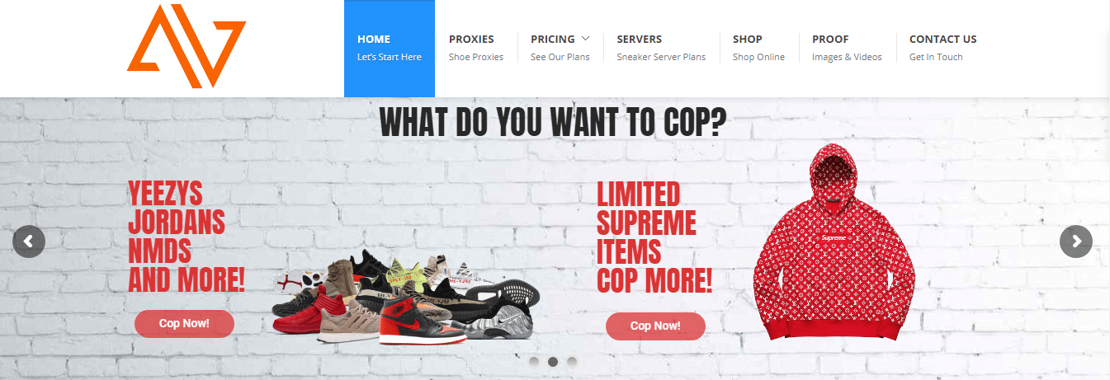Click Cop Now under Supreme items

point(655,326)
